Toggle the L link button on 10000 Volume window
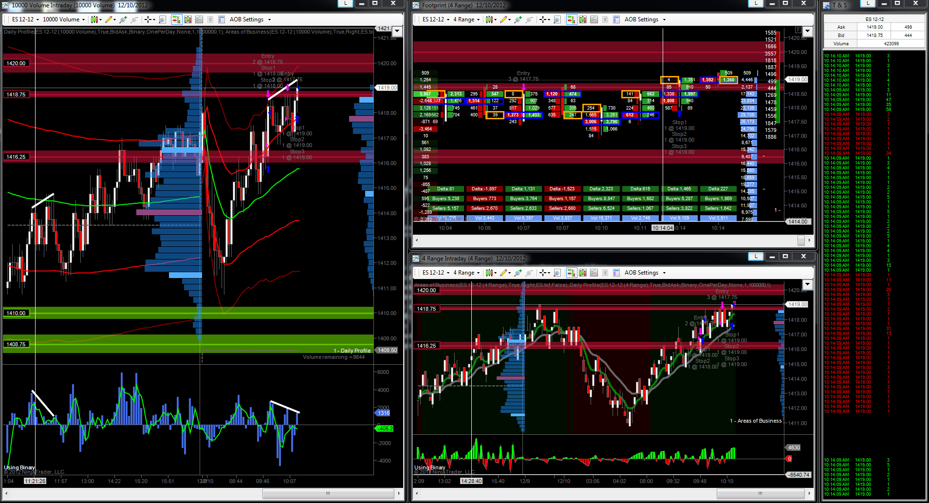 click(x=346, y=3)
